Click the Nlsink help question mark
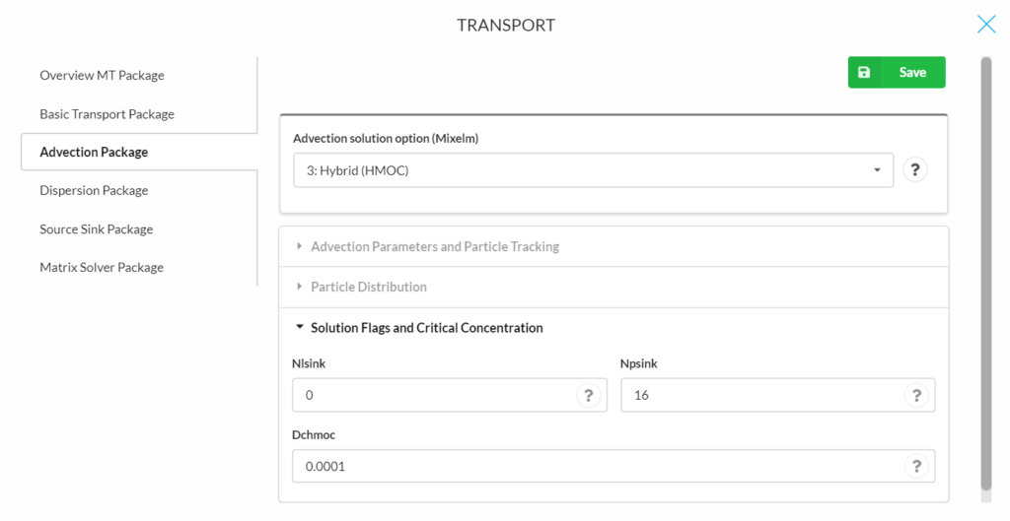 click(x=588, y=395)
